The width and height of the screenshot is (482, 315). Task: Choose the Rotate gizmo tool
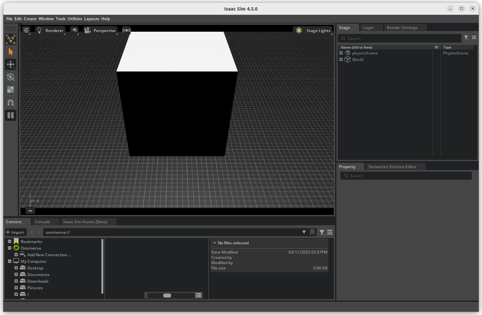[x=11, y=77]
